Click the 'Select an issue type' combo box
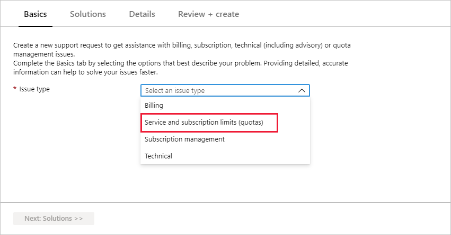 click(x=225, y=90)
